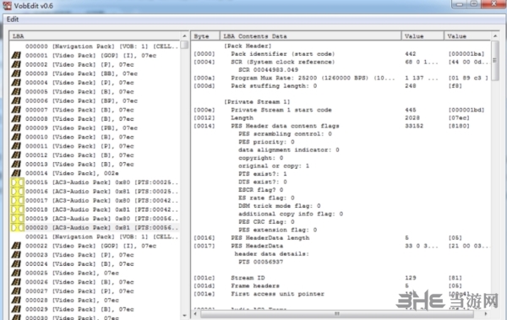The image size is (507, 320).
Task: Click video pack icon for LBA 000007
Action: pos(16,110)
